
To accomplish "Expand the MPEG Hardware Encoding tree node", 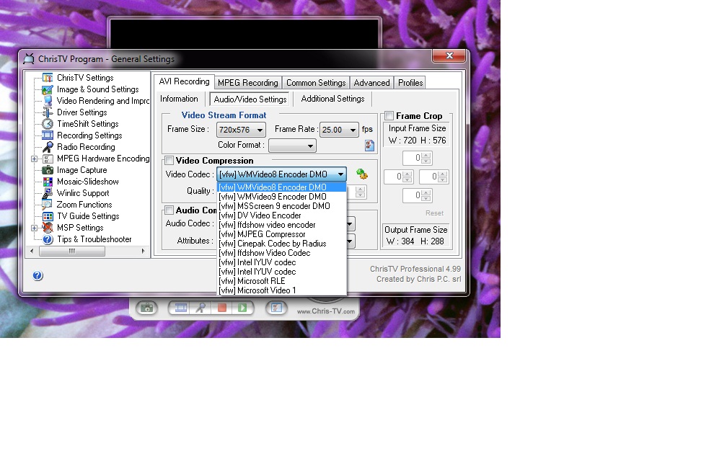I will [35, 159].
